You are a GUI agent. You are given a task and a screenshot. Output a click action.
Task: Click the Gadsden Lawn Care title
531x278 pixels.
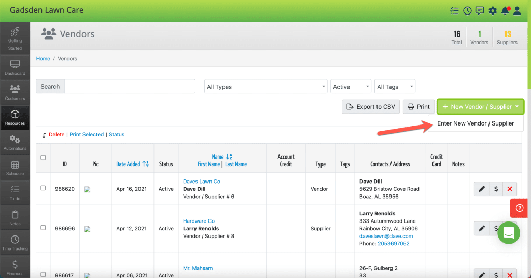[x=47, y=10]
